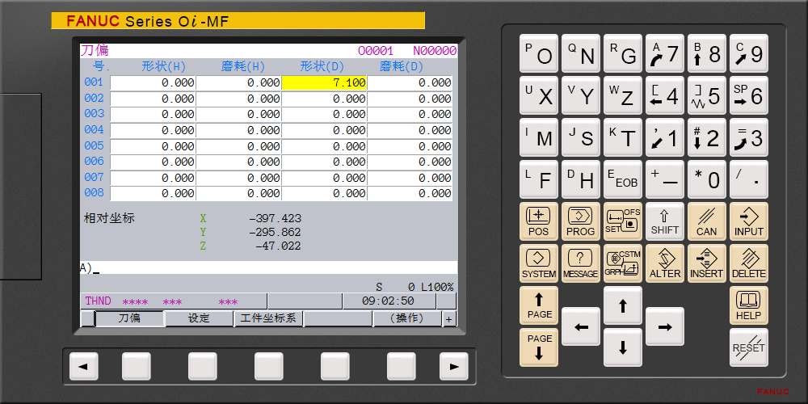Click the G address key

[622, 53]
